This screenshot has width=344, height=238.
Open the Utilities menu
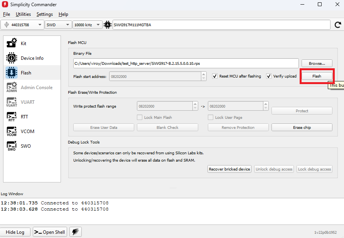point(23,14)
